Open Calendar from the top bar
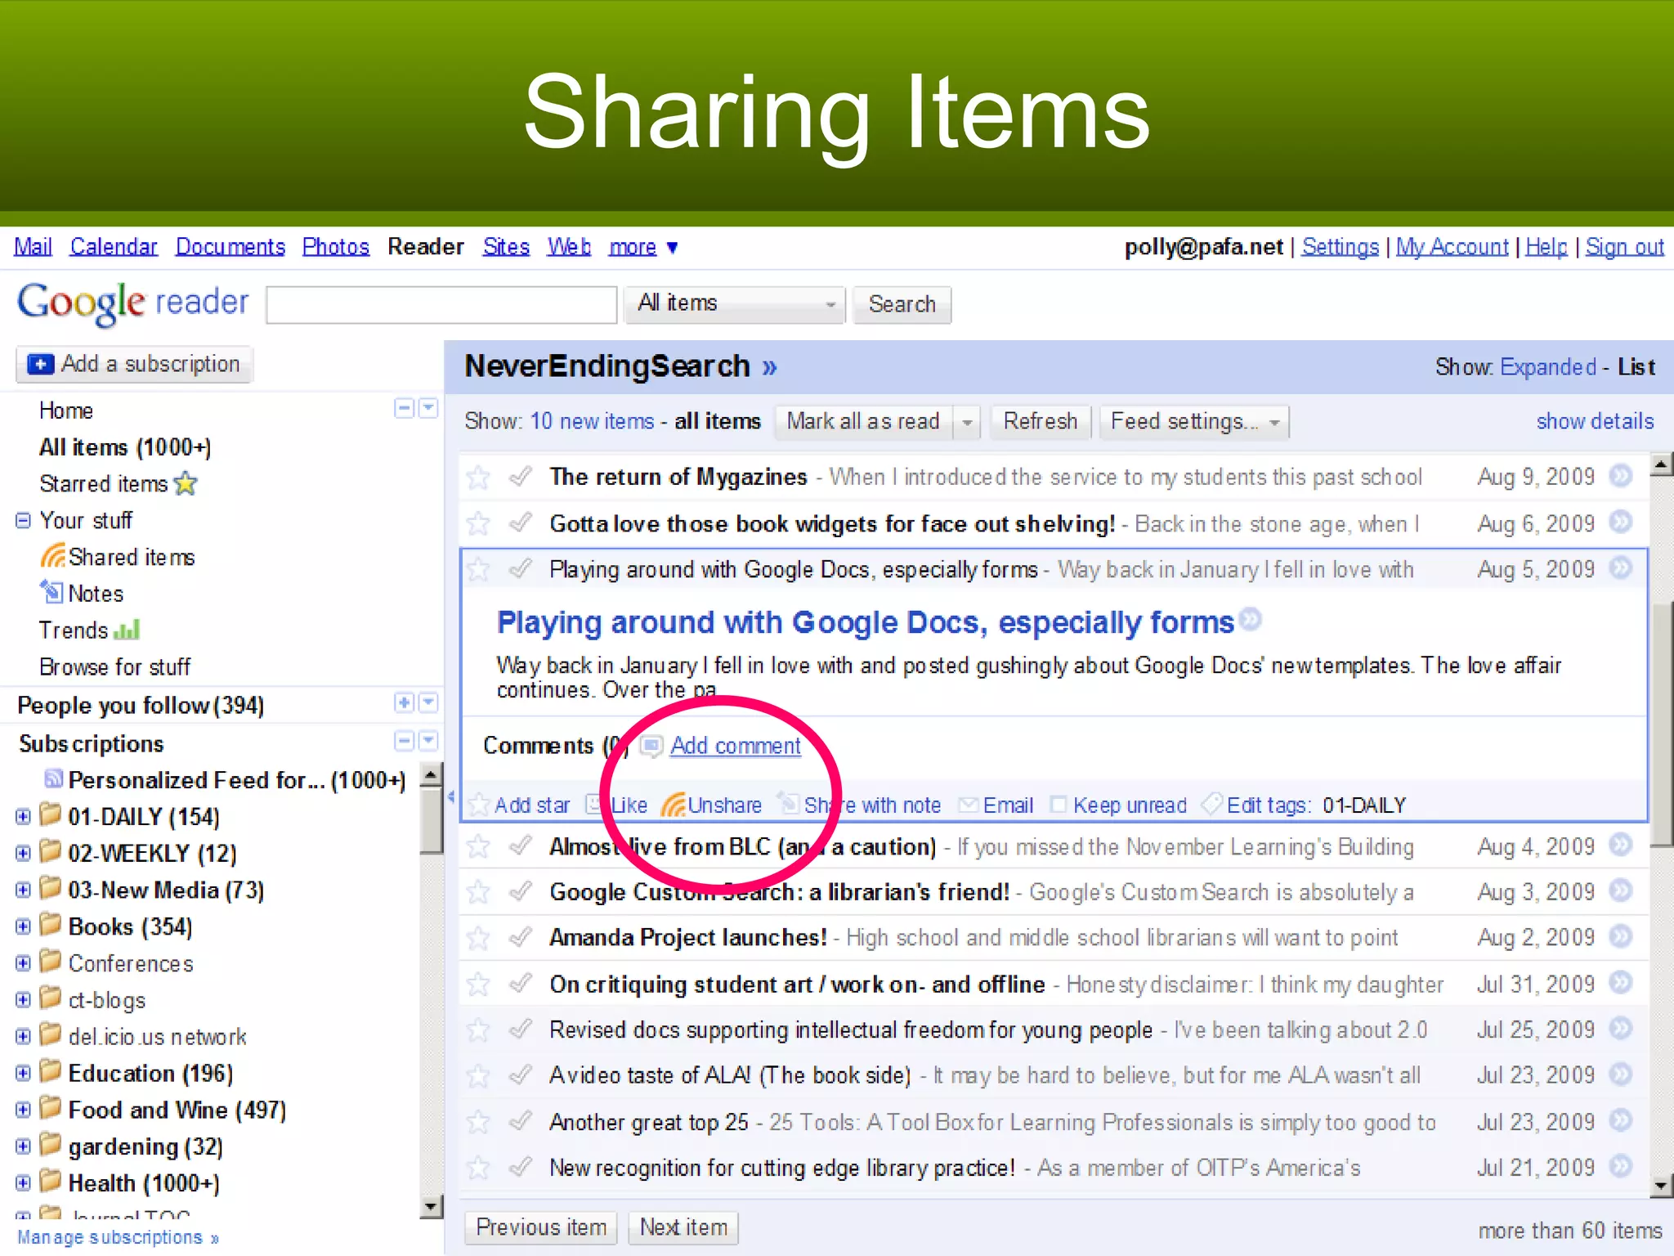1674x1256 pixels. tap(114, 247)
